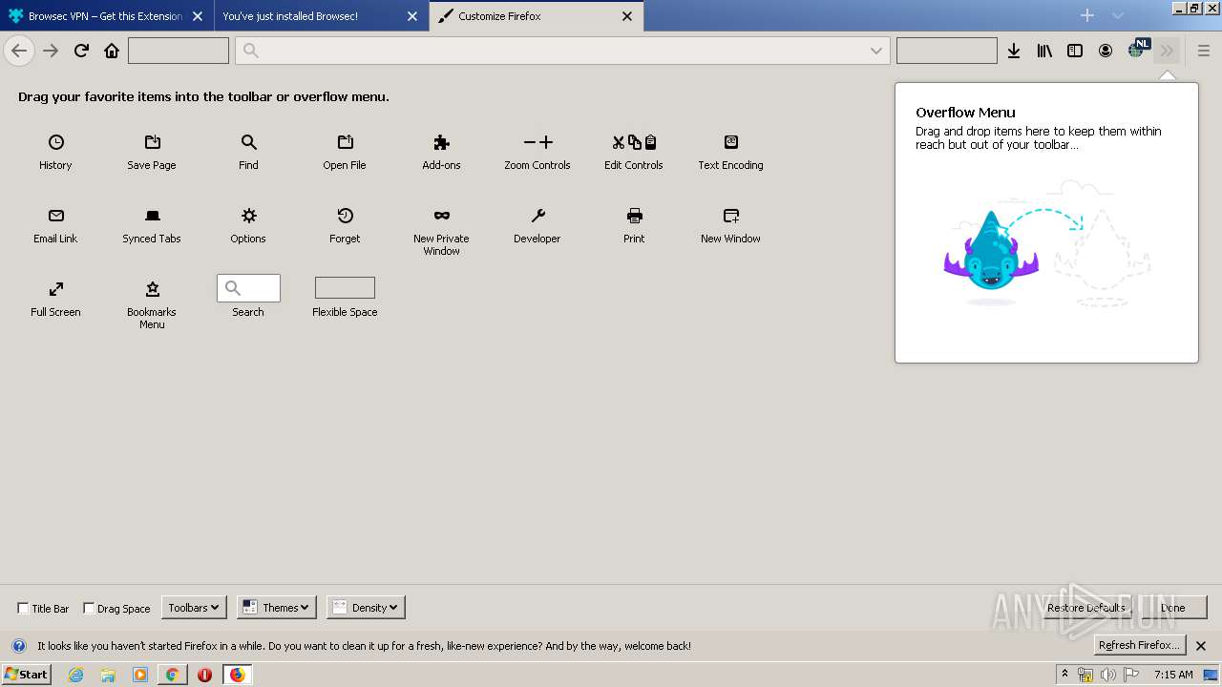Click the overflow menu chevron button

1167,51
